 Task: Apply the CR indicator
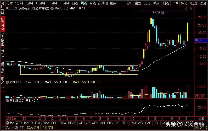point(81,123)
